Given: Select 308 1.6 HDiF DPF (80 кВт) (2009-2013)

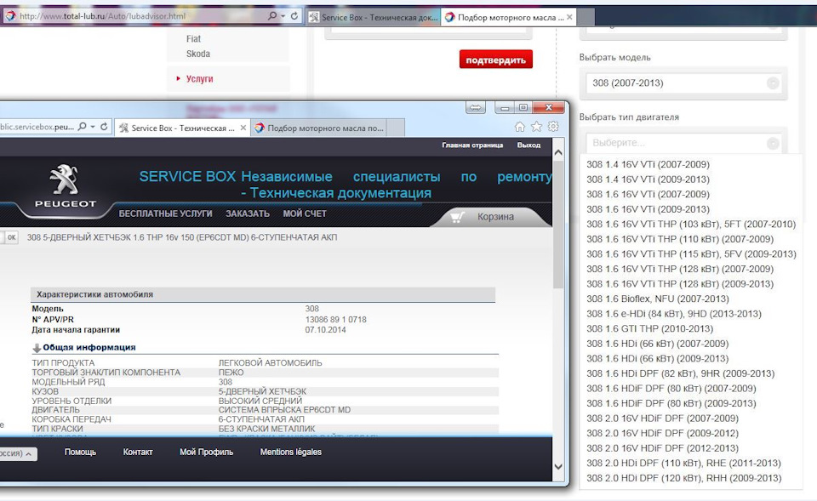Looking at the screenshot, I should [x=671, y=404].
